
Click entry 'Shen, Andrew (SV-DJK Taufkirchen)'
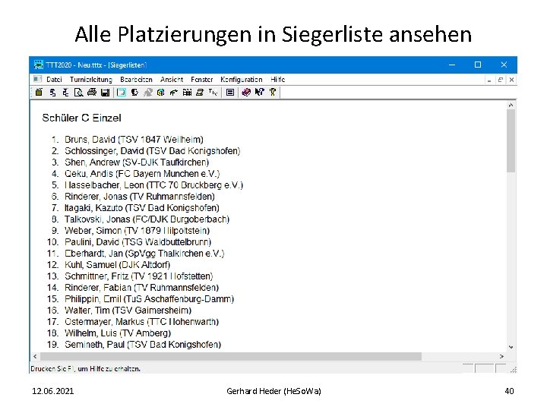pyautogui.click(x=137, y=162)
